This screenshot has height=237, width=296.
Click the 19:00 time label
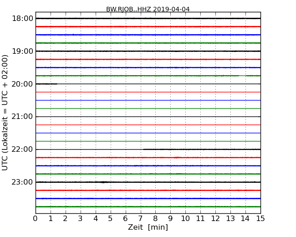tap(22, 51)
